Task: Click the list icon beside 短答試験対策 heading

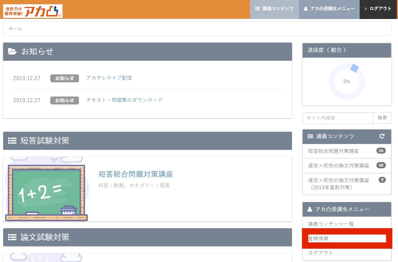Action: point(12,141)
